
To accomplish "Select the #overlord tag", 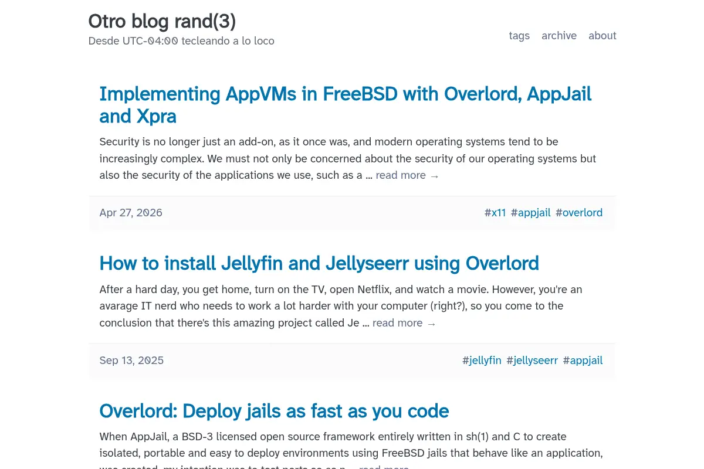I will tap(579, 213).
